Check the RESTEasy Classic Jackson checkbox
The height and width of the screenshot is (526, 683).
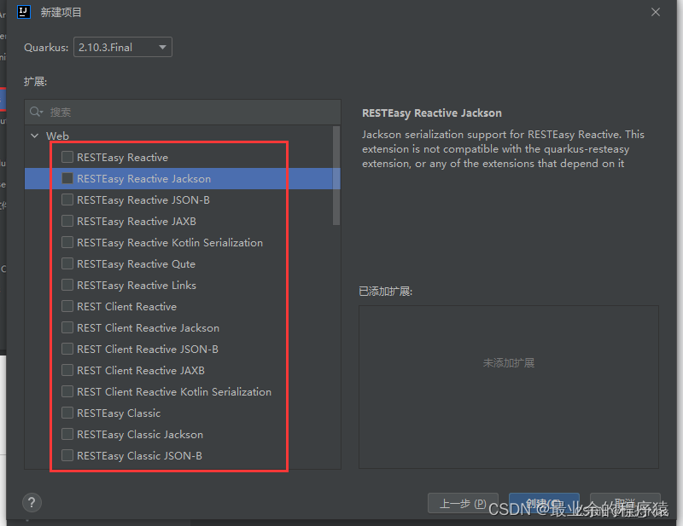pos(67,434)
